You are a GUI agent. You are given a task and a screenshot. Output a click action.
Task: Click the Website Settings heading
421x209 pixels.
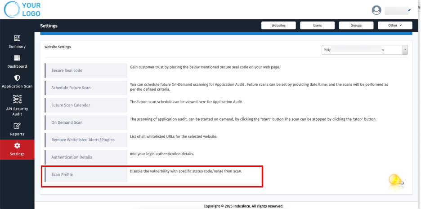pyautogui.click(x=58, y=47)
